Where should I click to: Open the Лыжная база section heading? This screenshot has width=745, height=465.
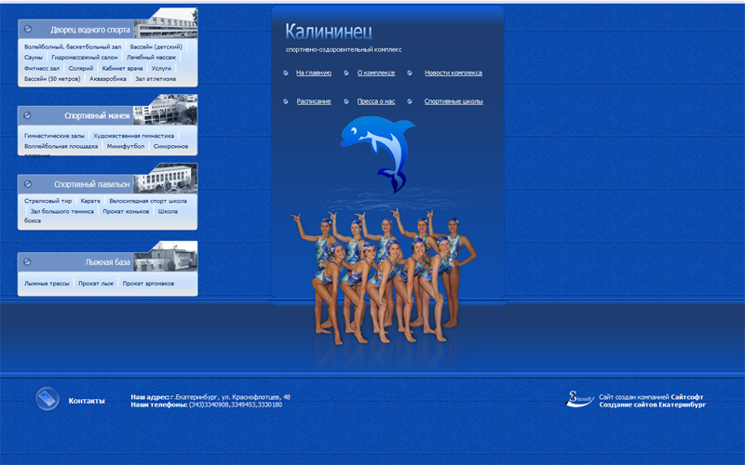click(x=107, y=262)
